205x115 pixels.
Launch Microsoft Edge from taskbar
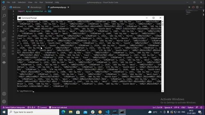coord(63,112)
